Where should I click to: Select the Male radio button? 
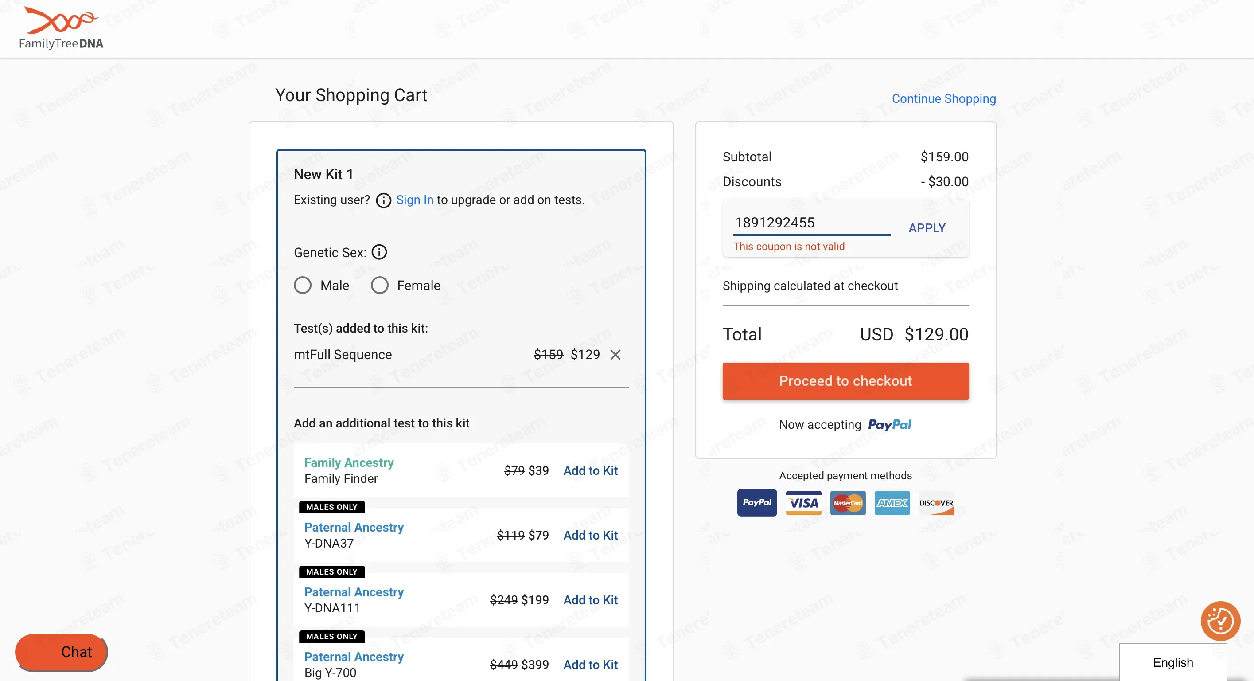click(x=302, y=286)
